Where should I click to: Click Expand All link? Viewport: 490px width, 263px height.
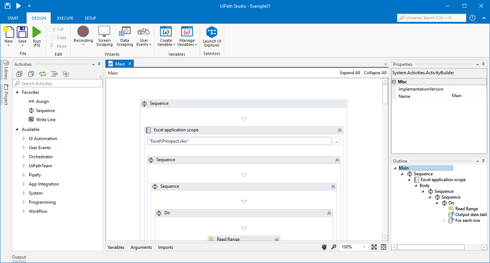(350, 73)
